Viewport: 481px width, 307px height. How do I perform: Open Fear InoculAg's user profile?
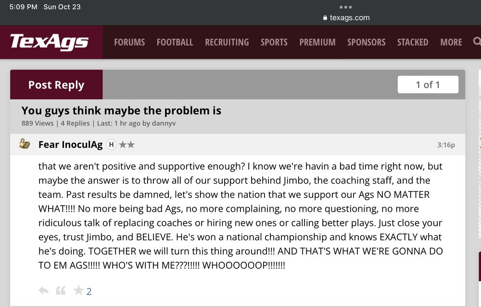click(x=70, y=144)
